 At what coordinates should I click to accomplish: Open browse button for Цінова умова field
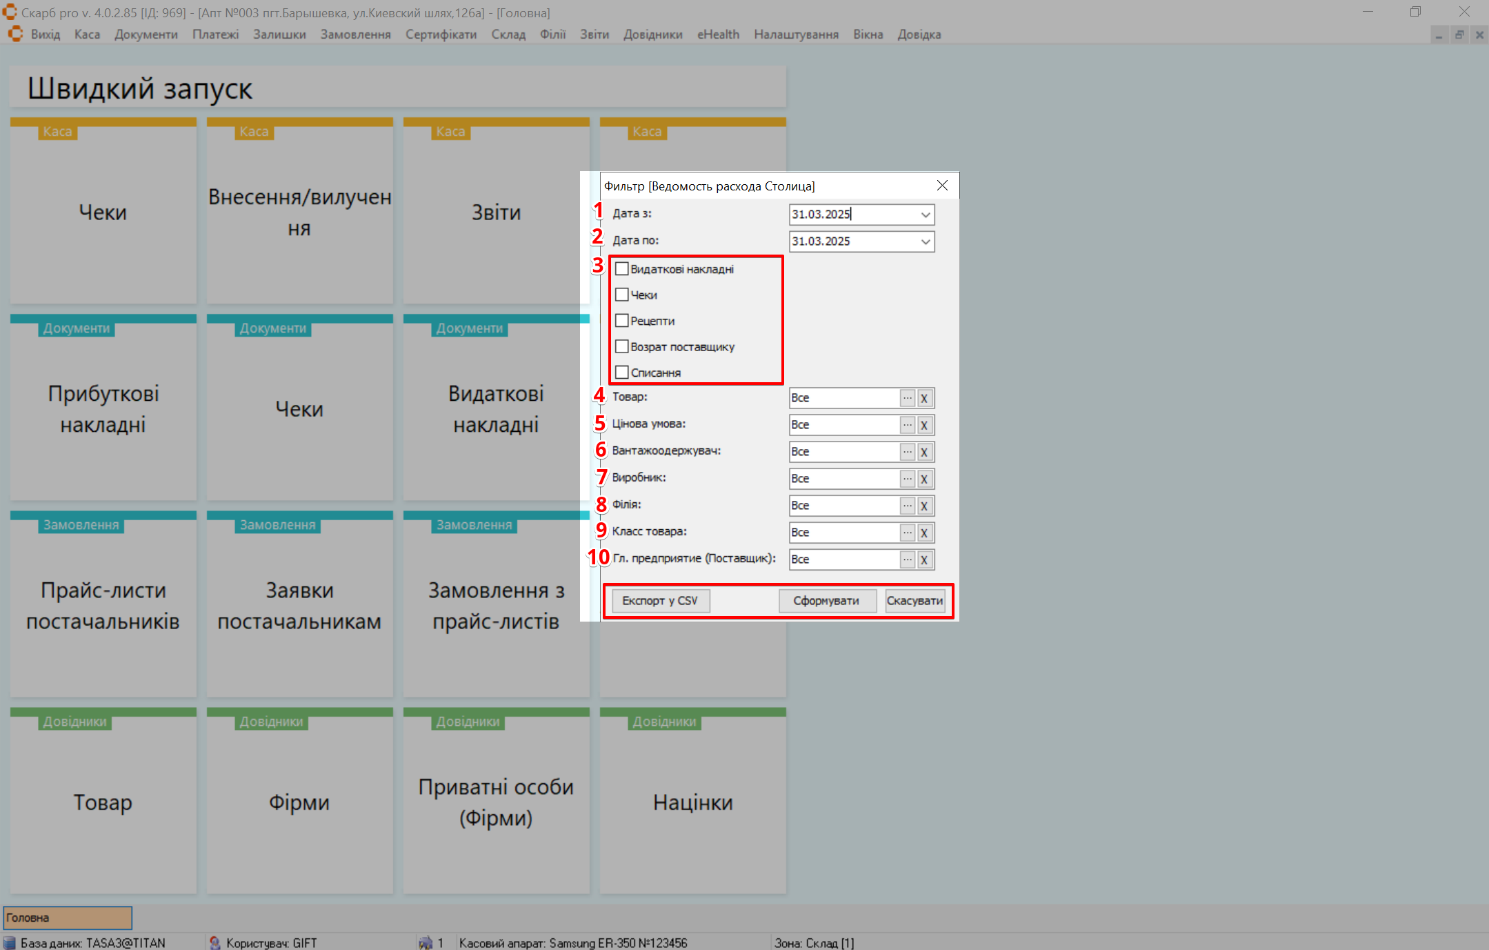pos(907,425)
